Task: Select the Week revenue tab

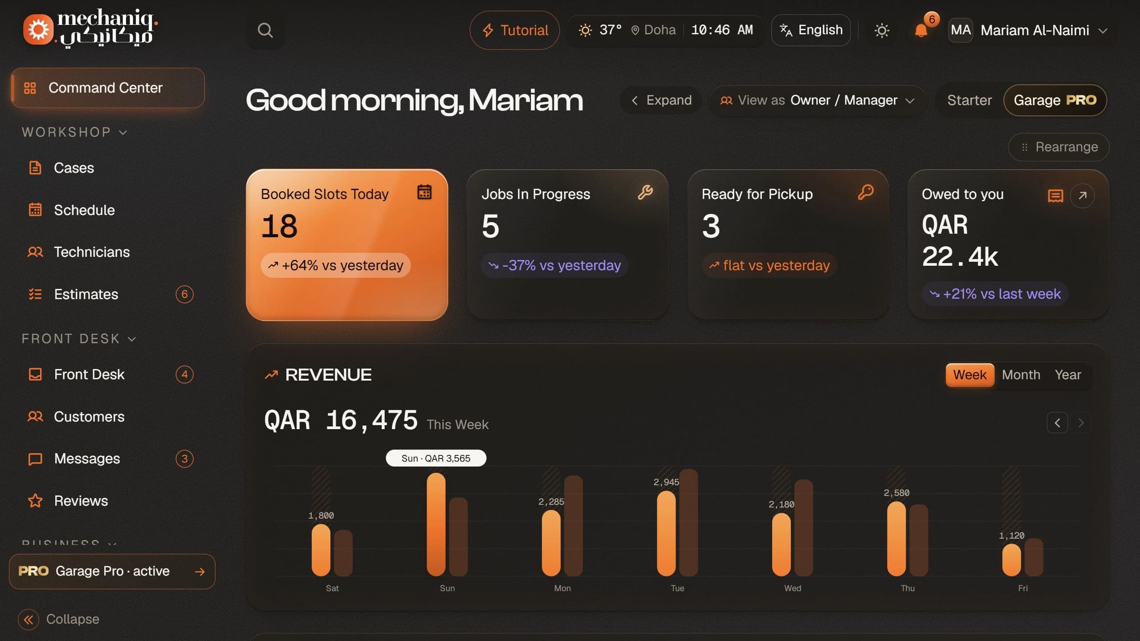Action: point(969,375)
